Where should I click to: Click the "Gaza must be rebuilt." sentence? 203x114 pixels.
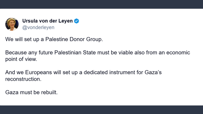(x=31, y=92)
